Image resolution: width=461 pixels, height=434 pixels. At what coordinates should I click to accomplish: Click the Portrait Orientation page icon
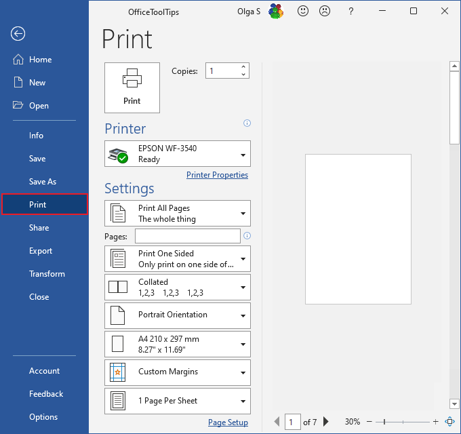point(117,315)
